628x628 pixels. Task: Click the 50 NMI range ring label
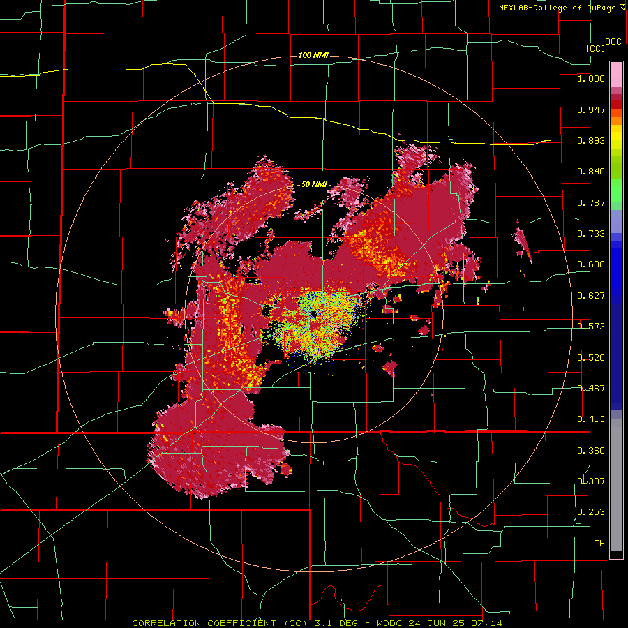pyautogui.click(x=314, y=184)
